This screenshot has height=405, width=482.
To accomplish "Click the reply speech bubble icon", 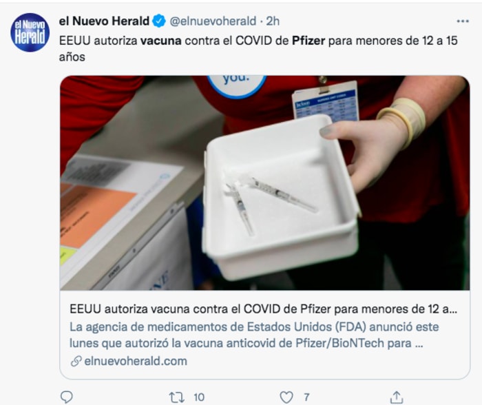I will click(66, 397).
